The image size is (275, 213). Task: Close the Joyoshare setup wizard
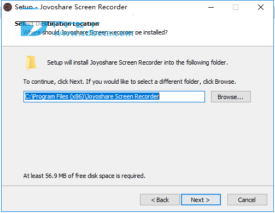coord(261,7)
